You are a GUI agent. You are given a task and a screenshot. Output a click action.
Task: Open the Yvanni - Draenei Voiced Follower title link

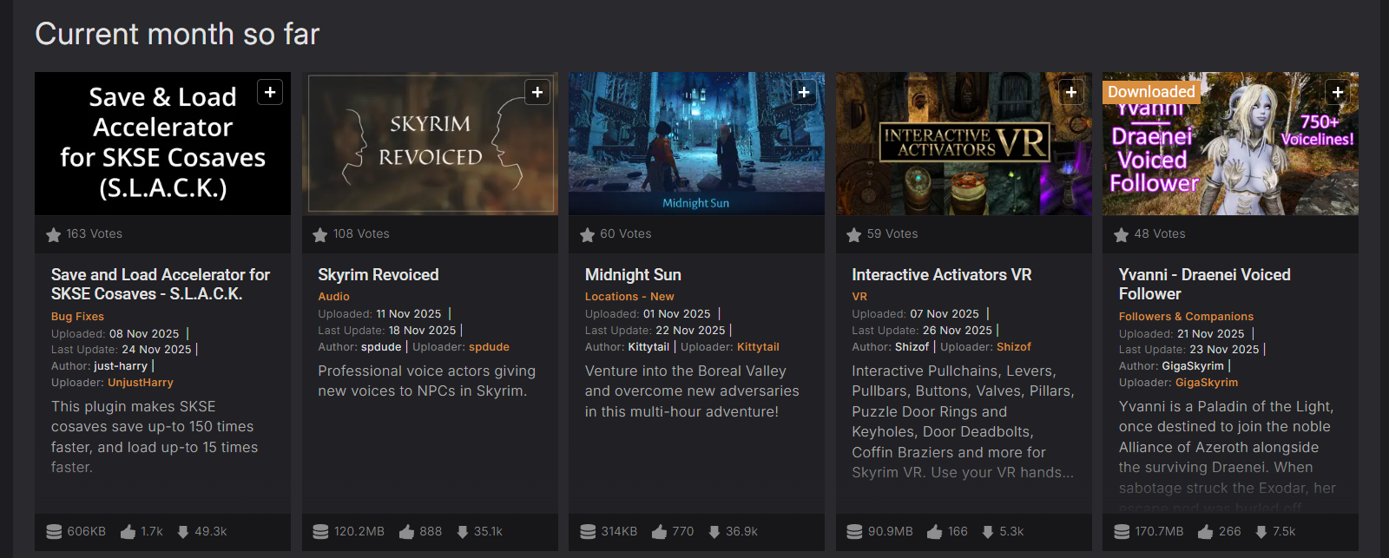(x=1205, y=284)
